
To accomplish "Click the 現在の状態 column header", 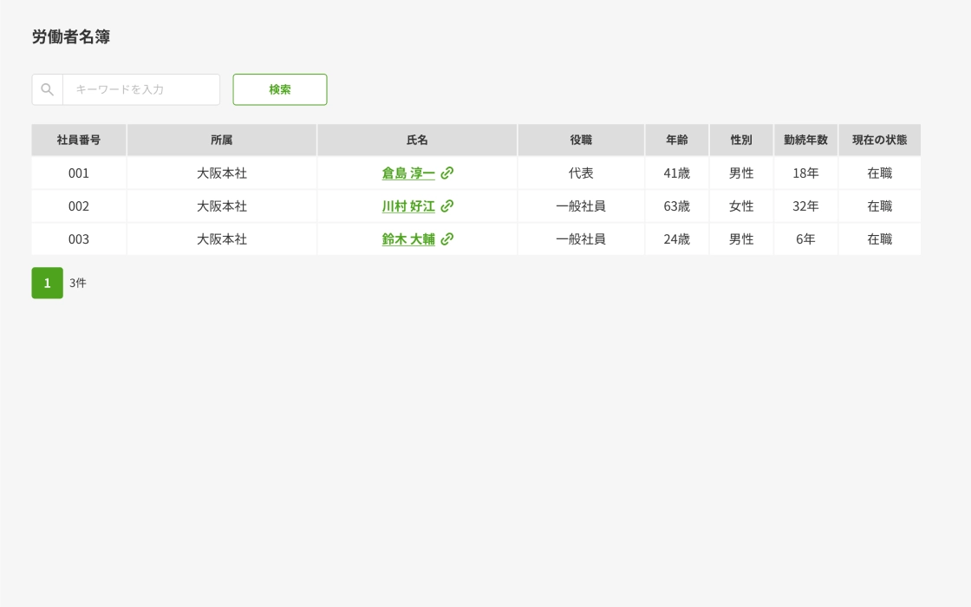I will click(879, 140).
